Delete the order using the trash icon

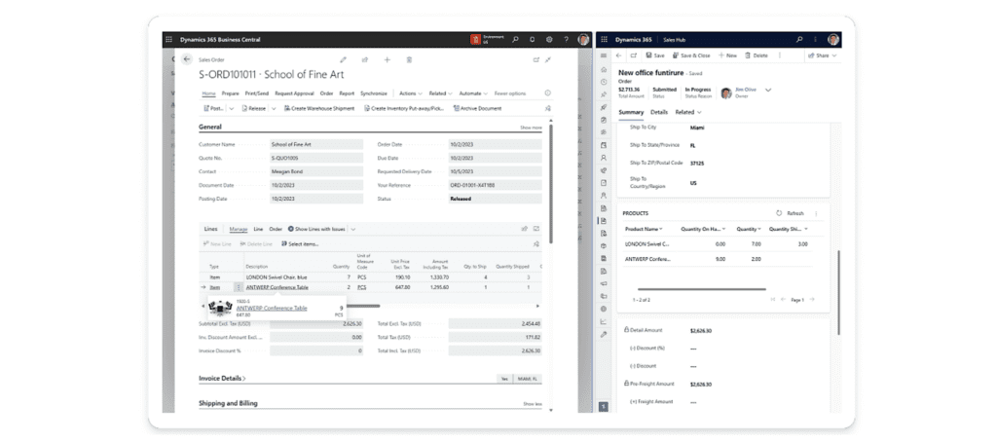(x=409, y=59)
